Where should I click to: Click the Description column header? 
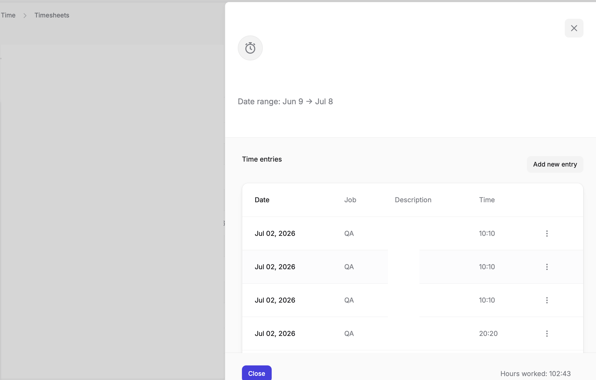(413, 200)
